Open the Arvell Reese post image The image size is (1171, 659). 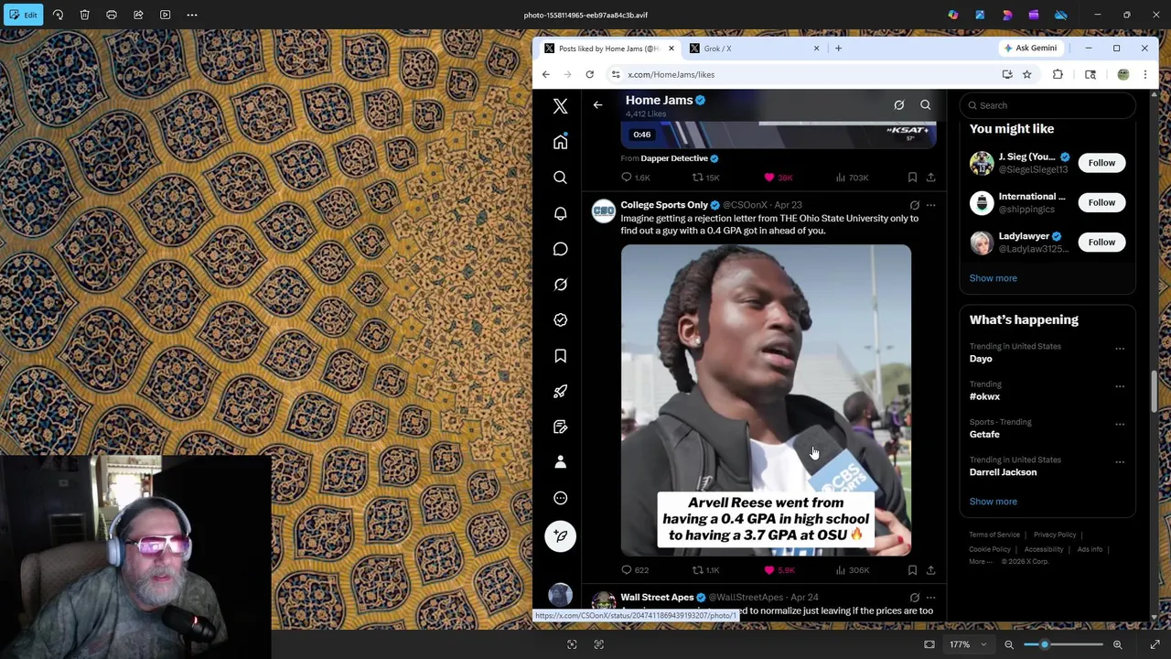coord(766,400)
